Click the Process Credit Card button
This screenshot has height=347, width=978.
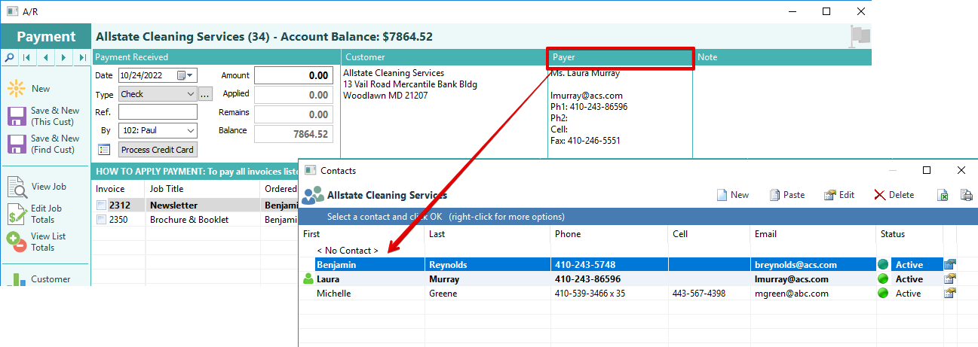pos(158,150)
